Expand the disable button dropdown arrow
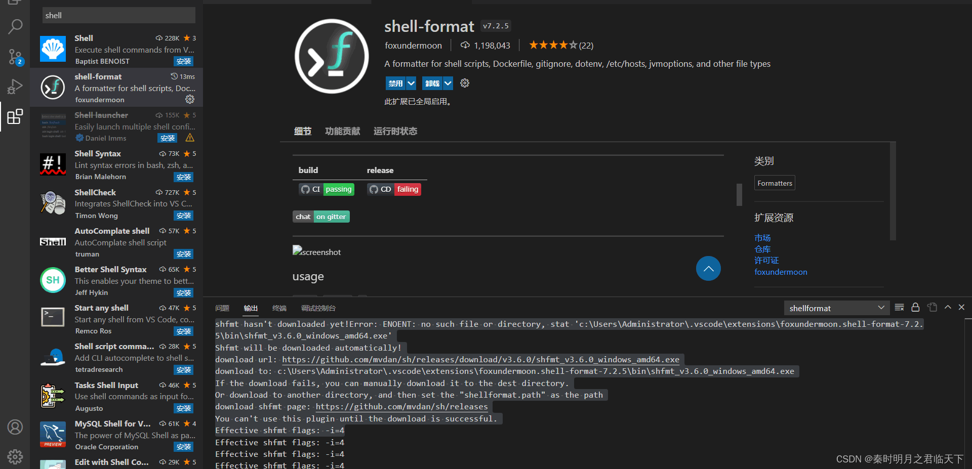 [x=411, y=83]
